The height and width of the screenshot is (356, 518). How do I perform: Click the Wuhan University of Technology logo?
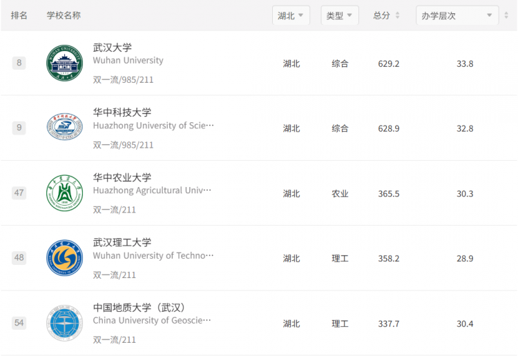pyautogui.click(x=64, y=257)
